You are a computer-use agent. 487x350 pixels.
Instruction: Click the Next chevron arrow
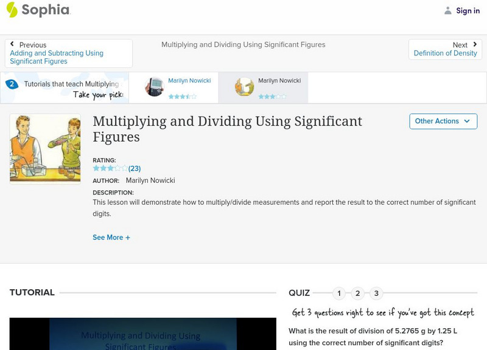(475, 44)
